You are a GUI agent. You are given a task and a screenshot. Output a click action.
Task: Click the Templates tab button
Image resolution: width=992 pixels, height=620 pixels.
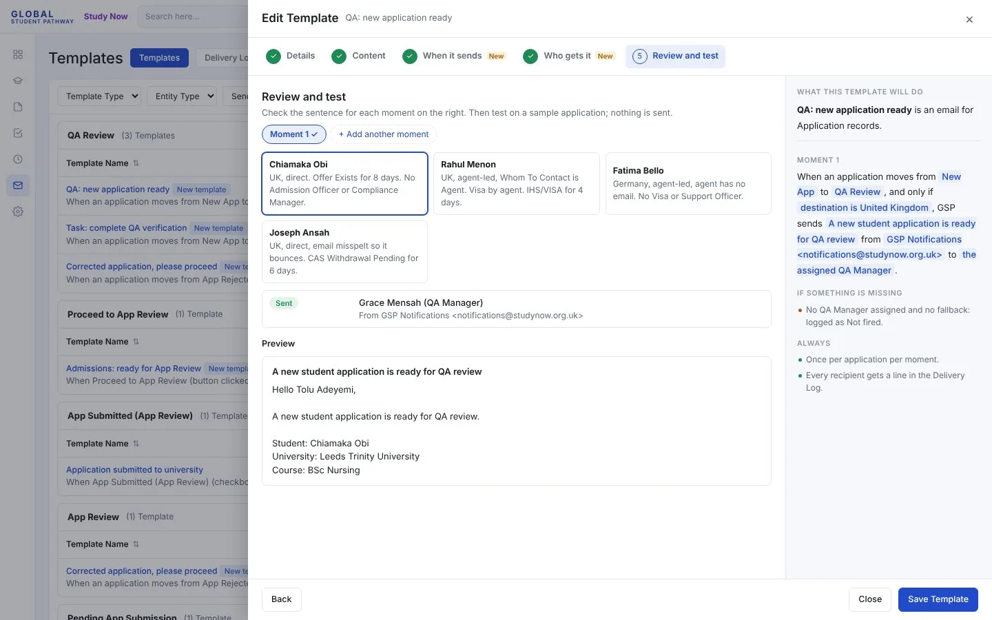pyautogui.click(x=159, y=58)
